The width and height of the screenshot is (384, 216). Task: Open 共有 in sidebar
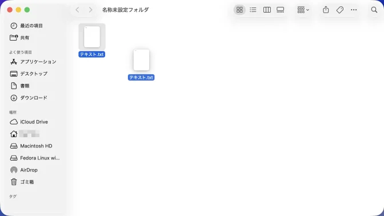(x=19, y=38)
